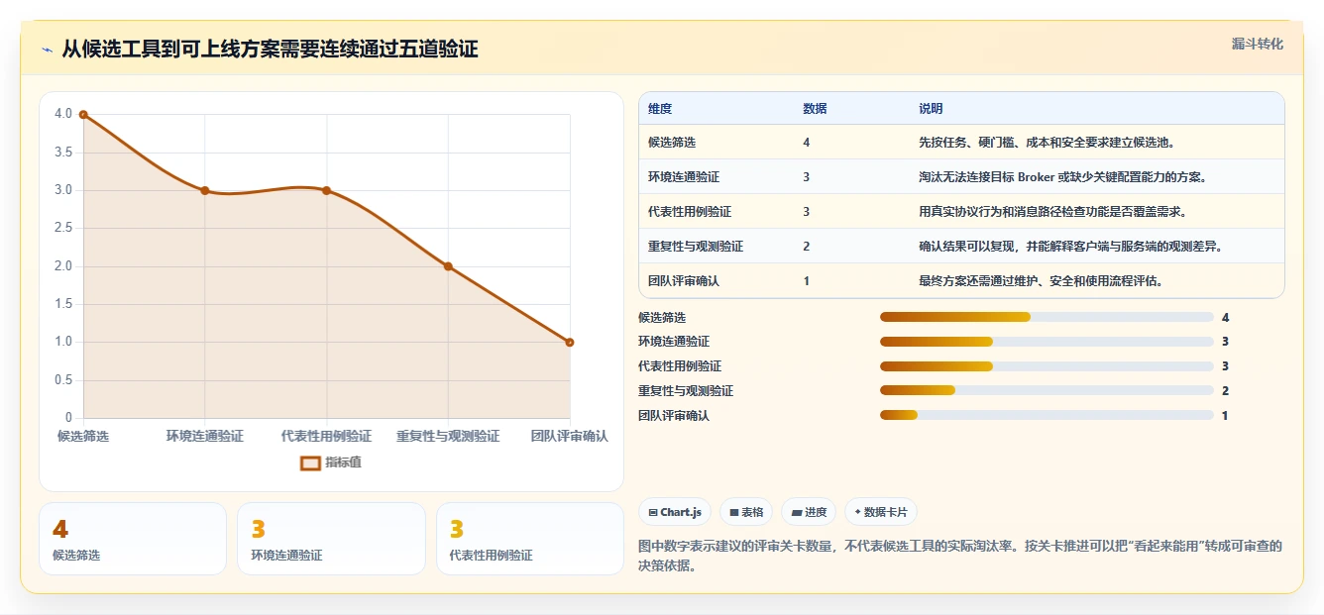Select the 数据卡片 tag chip
The image size is (1324, 615).
coord(881,512)
